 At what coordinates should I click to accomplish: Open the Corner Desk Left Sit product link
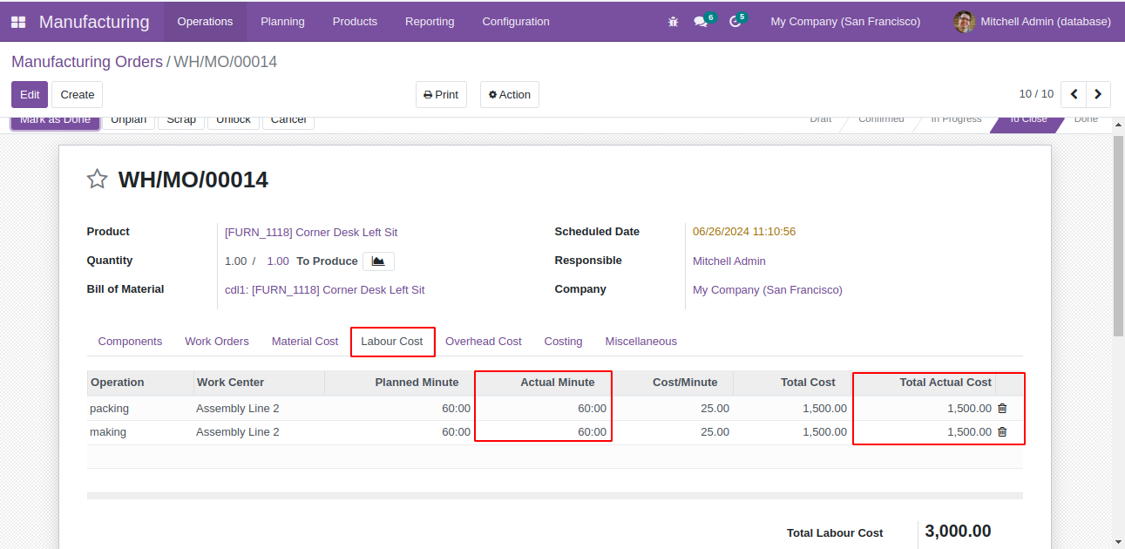[x=311, y=232]
